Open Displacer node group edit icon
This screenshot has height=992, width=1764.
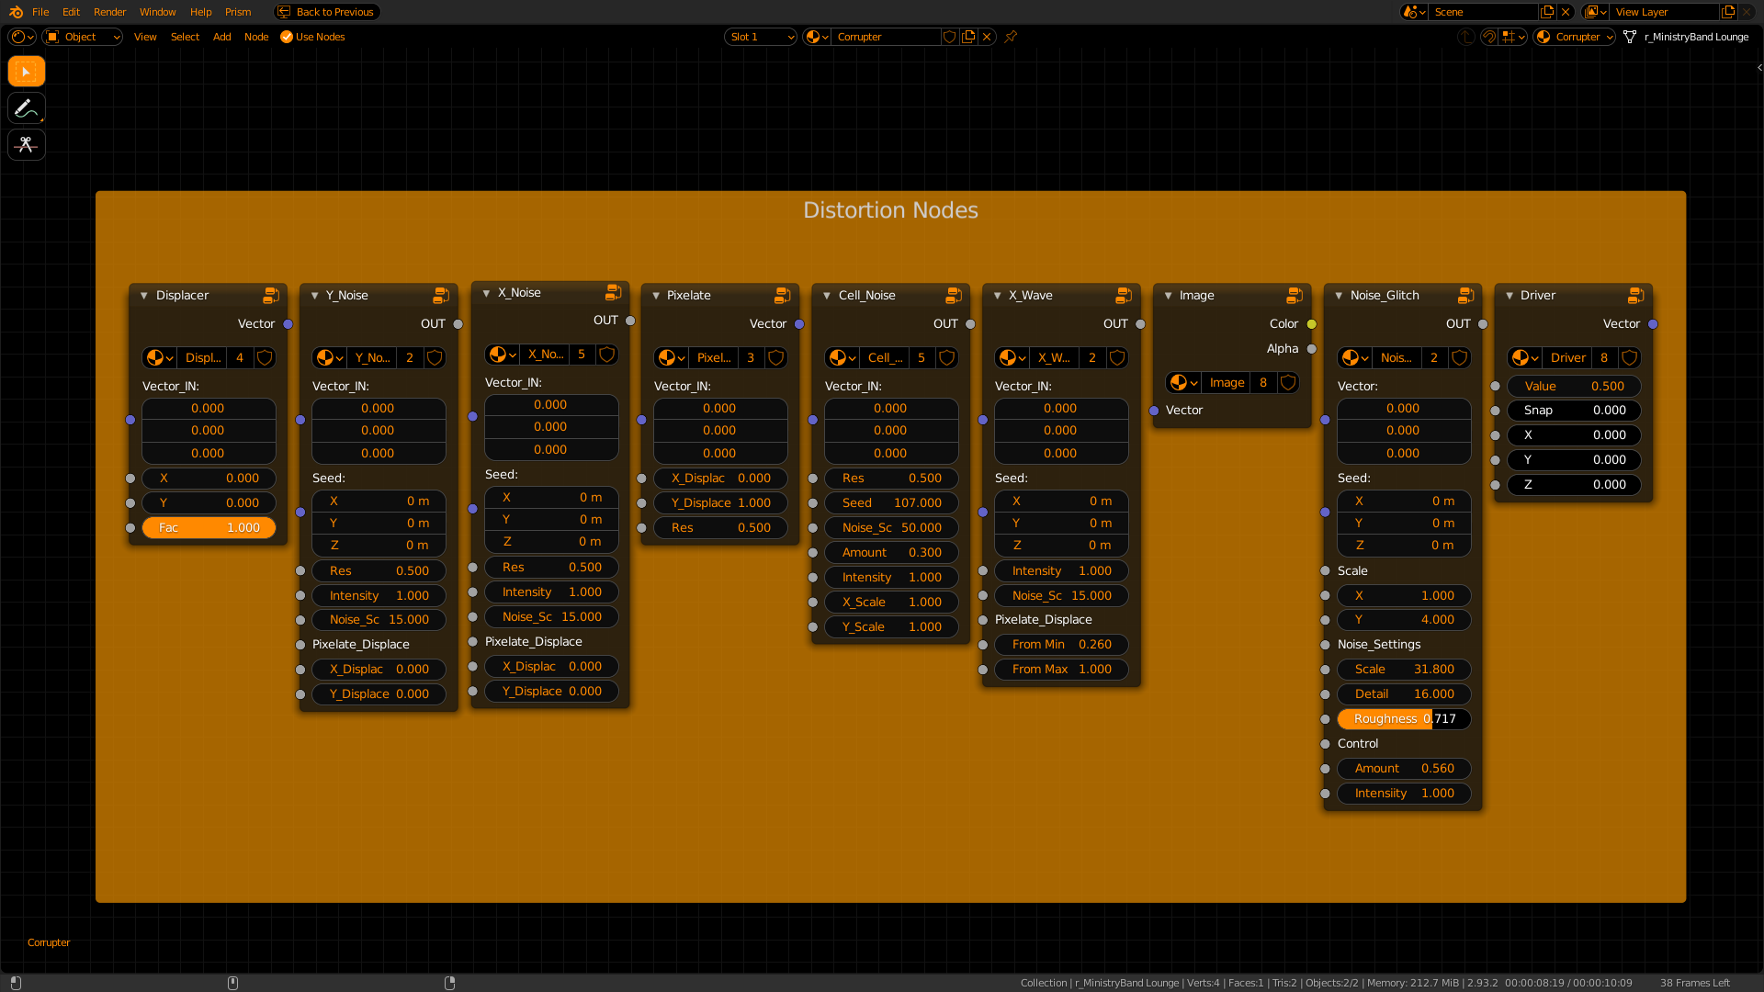(x=271, y=295)
